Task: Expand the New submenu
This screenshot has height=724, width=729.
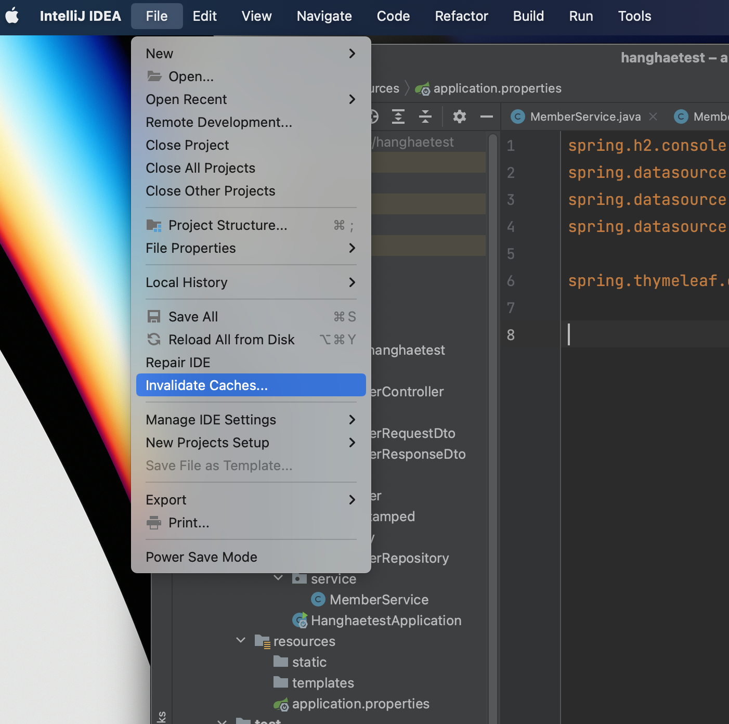Action: point(251,54)
